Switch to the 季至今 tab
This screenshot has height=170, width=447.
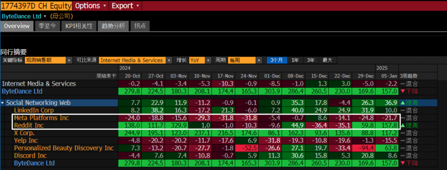click(47, 26)
